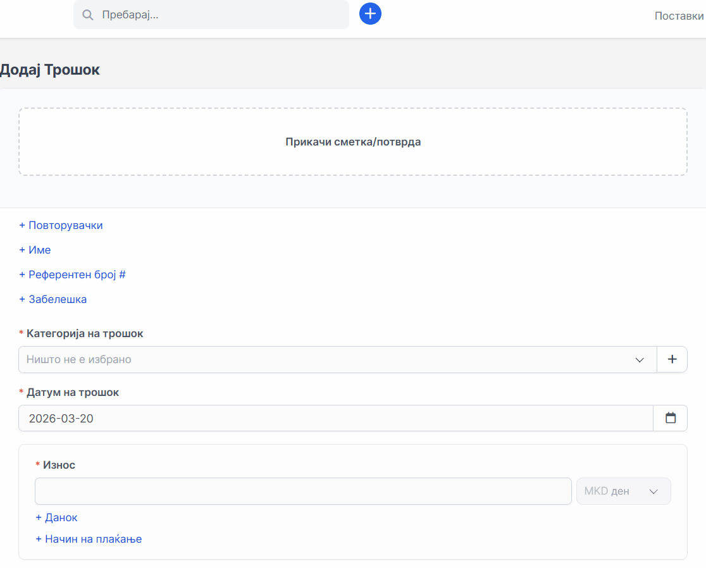The width and height of the screenshot is (706, 568).
Task: Open the calendar date picker icon
Action: [671, 418]
